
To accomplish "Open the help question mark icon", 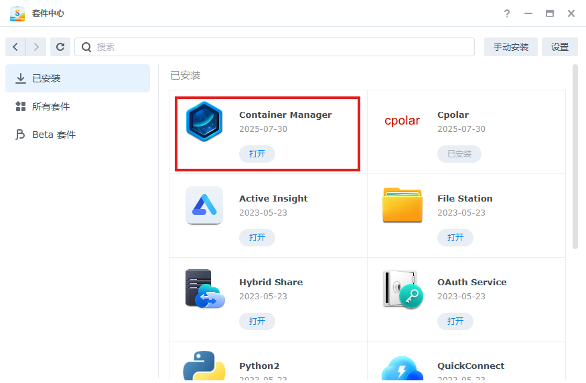I will [507, 13].
